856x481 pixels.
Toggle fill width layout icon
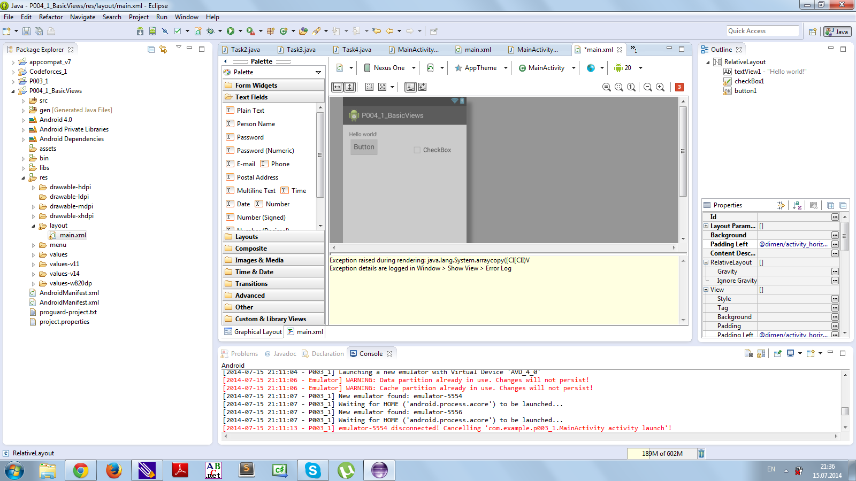point(337,87)
